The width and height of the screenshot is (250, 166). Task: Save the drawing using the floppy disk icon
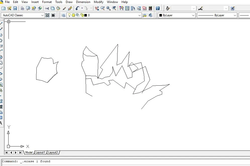tap(15, 8)
